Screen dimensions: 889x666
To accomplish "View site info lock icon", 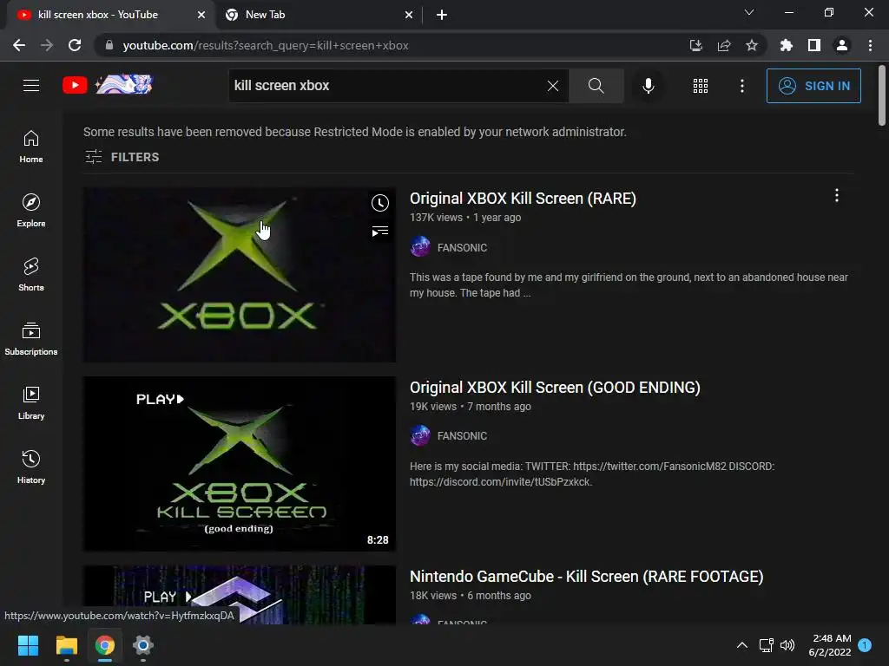I will 109,45.
